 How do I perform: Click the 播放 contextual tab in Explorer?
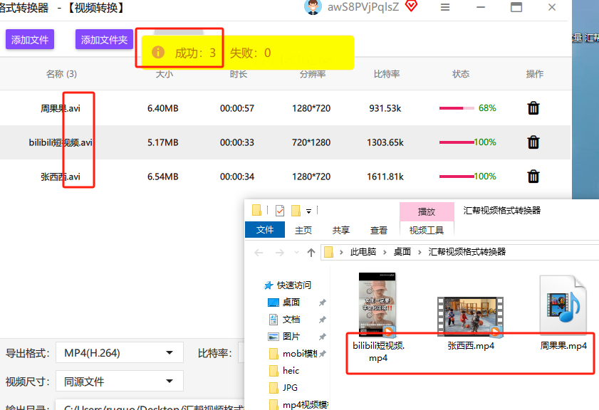click(427, 212)
